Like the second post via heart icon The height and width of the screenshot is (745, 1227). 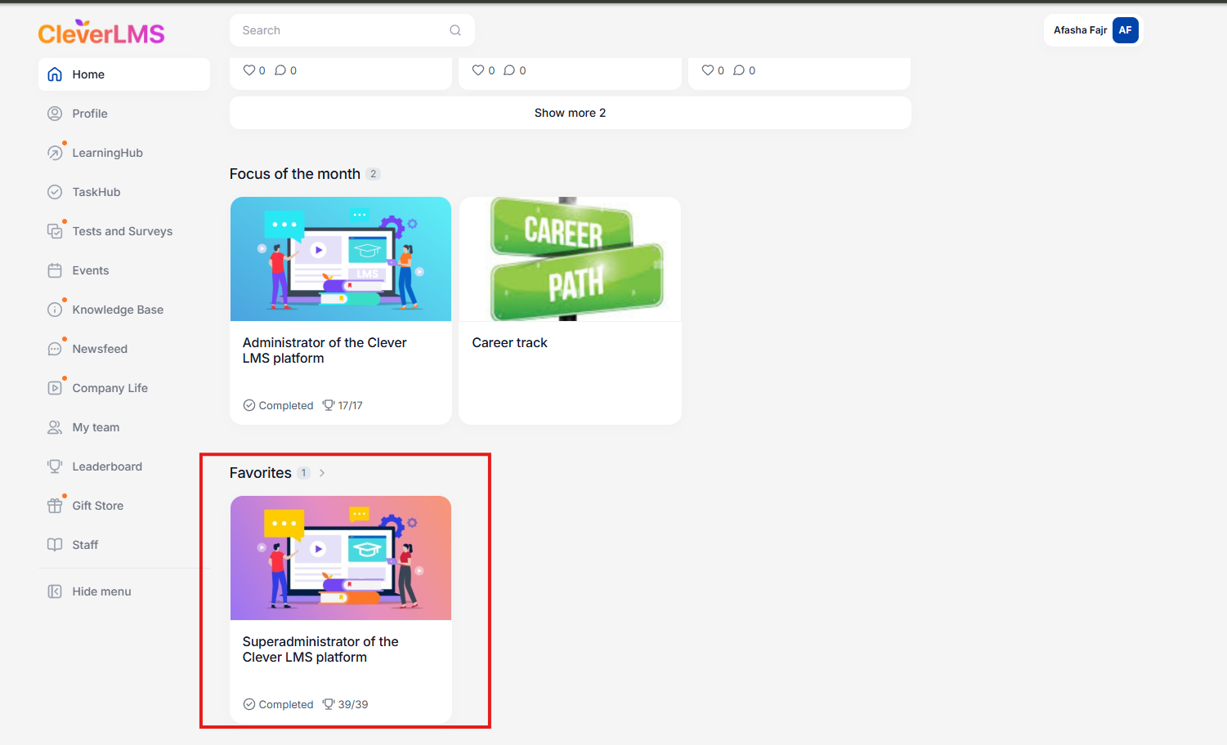pos(478,70)
